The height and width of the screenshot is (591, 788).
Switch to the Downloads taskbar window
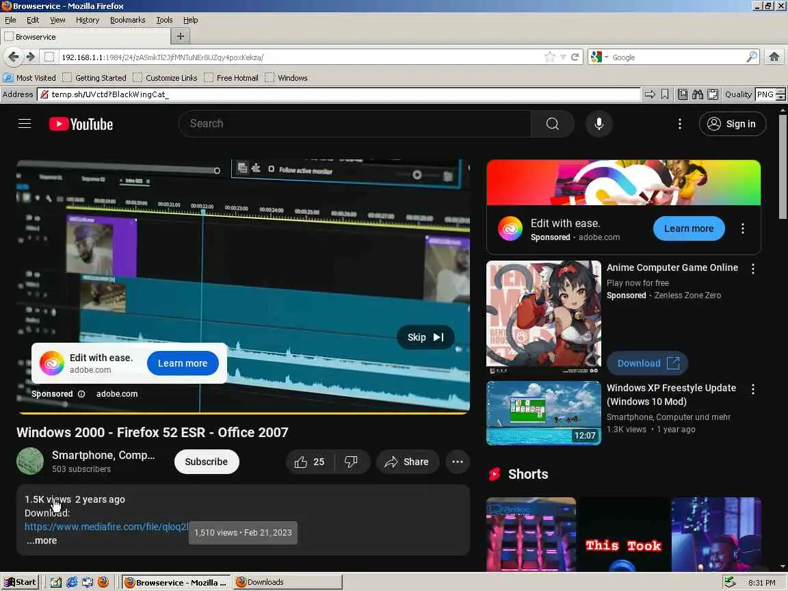287,582
